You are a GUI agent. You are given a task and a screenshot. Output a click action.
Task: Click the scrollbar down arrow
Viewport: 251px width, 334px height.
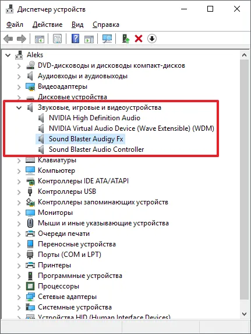pyautogui.click(x=244, y=314)
